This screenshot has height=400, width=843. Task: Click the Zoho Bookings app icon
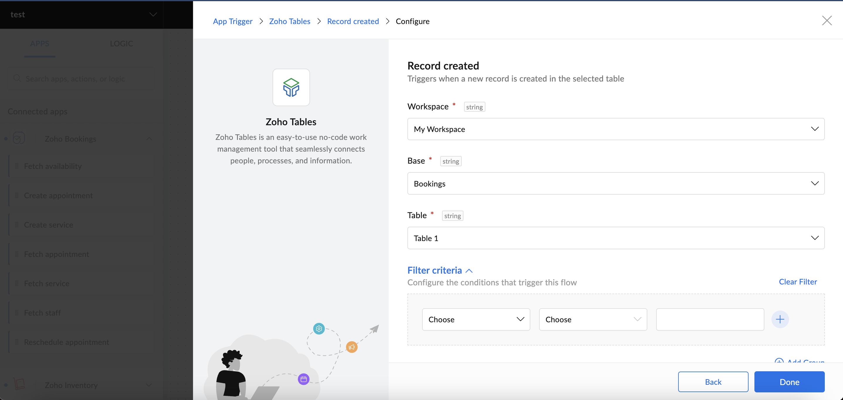coord(19,138)
